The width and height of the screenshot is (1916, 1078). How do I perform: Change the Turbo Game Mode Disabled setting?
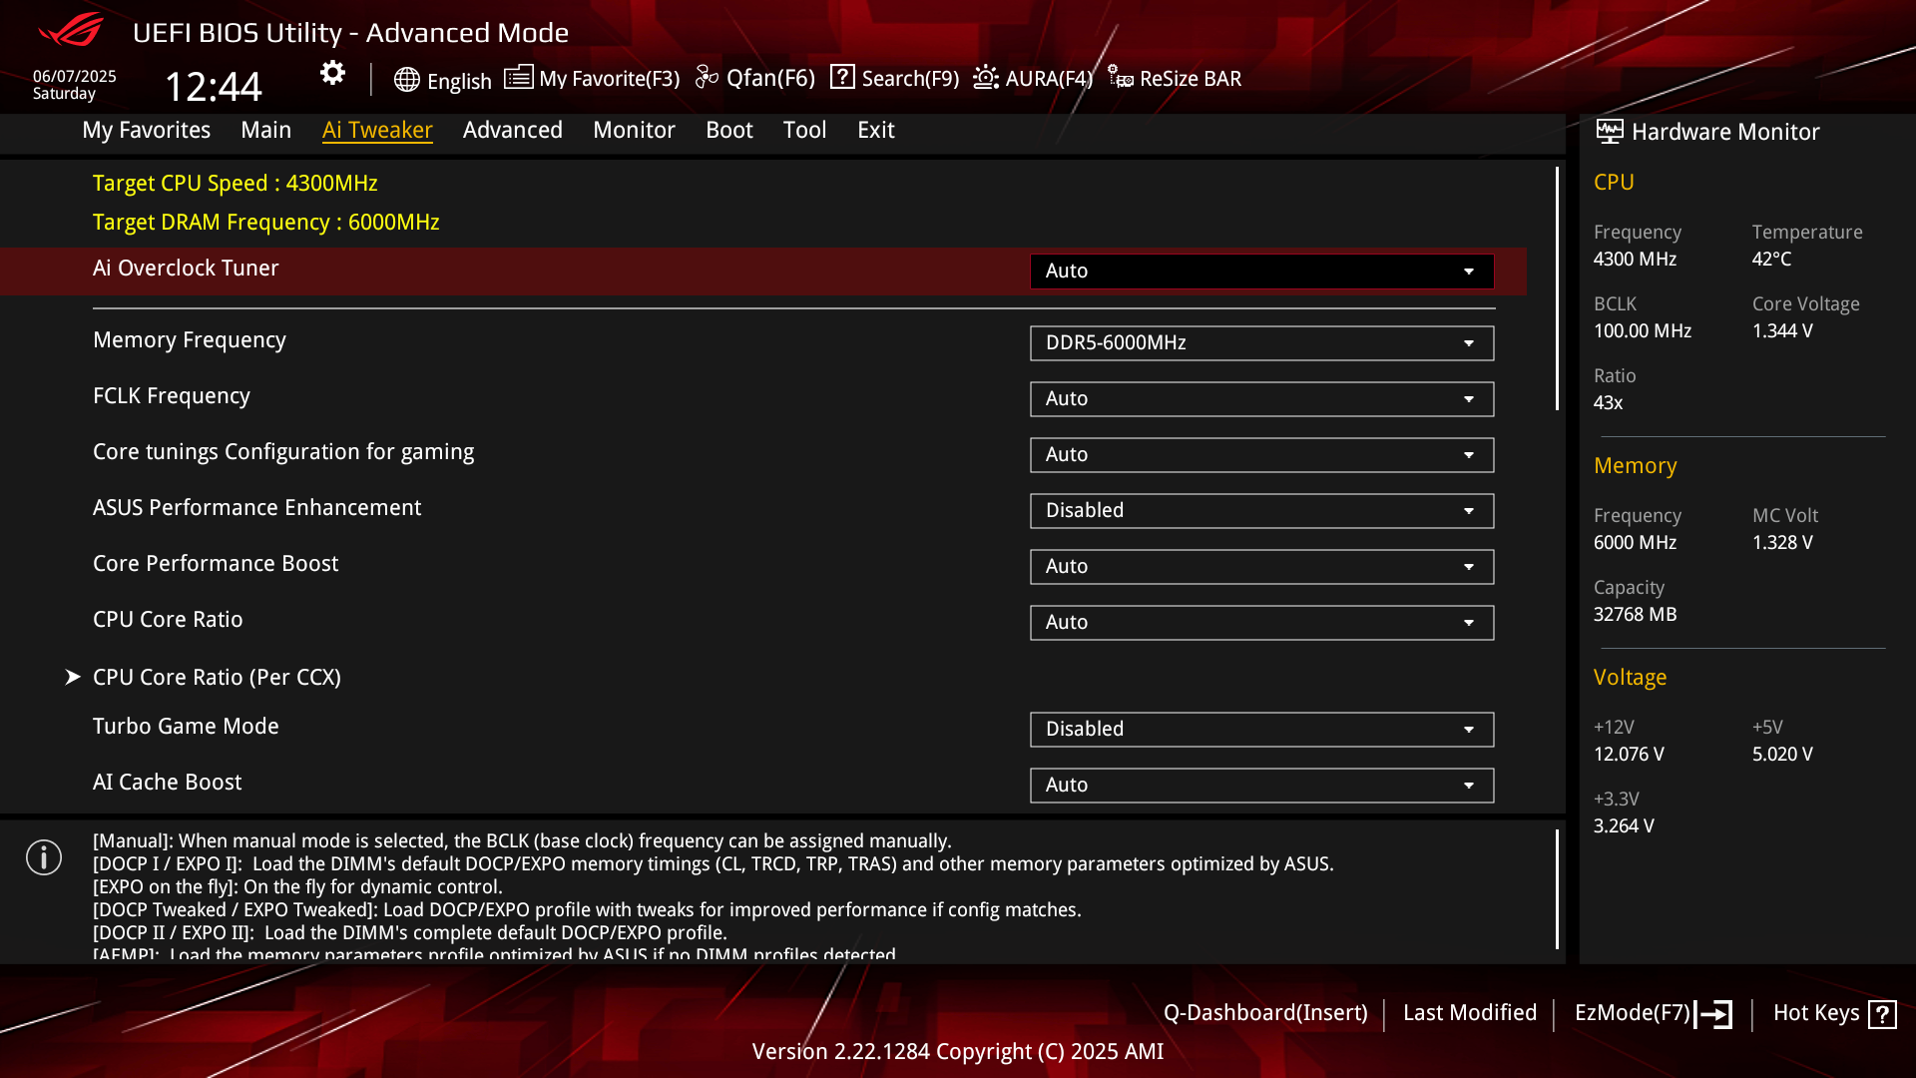click(1261, 730)
